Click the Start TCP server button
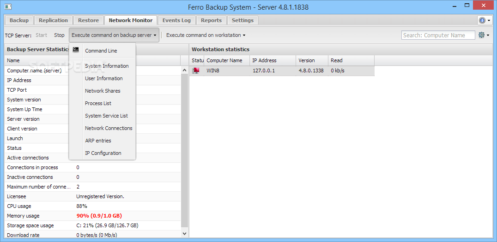 click(x=41, y=35)
